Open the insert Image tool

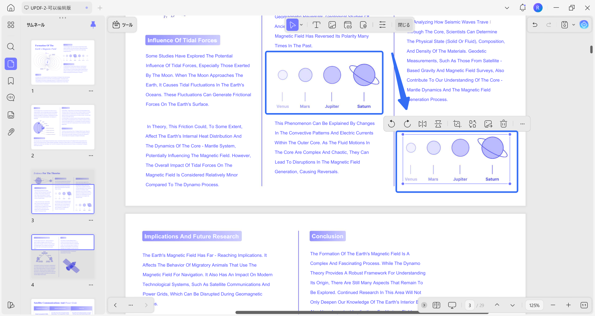tap(332, 25)
